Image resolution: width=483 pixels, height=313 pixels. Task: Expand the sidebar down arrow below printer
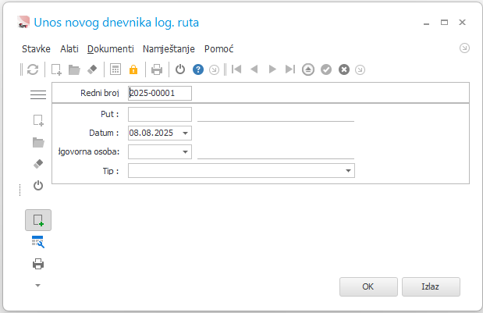(x=38, y=286)
